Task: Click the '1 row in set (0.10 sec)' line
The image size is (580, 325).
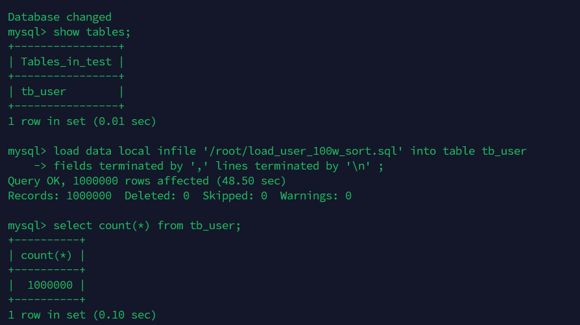Action: click(82, 315)
